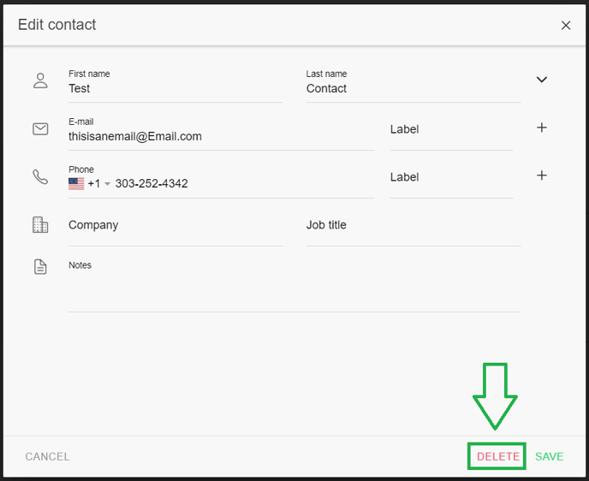Click the envelope icon beside E-mail

pyautogui.click(x=40, y=128)
